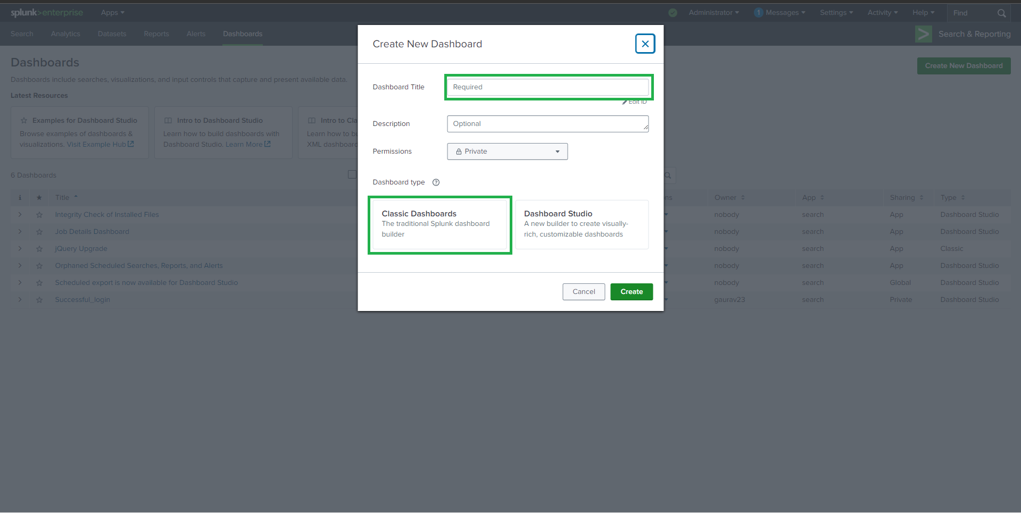Select the Dashboards tab
The height and width of the screenshot is (513, 1021).
[243, 34]
